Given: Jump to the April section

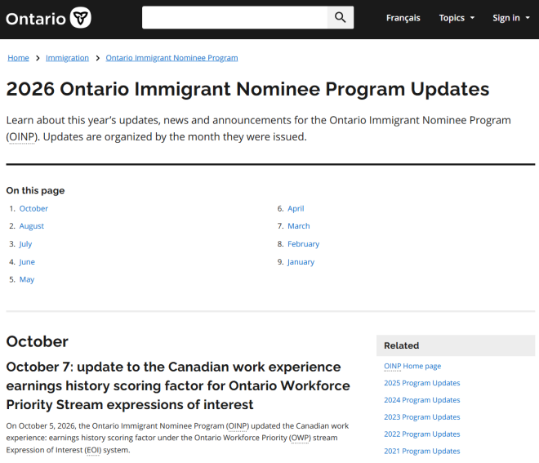Looking at the screenshot, I should click(x=296, y=209).
